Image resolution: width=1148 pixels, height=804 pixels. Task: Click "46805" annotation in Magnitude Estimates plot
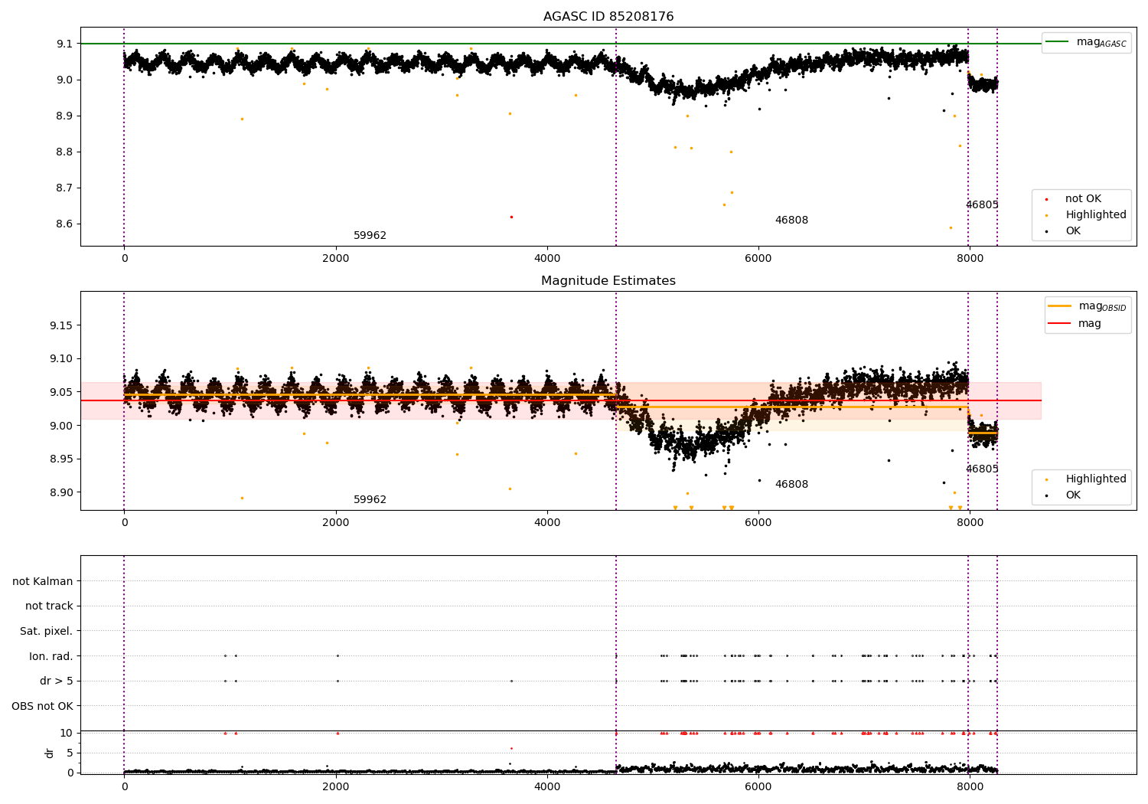coord(982,469)
